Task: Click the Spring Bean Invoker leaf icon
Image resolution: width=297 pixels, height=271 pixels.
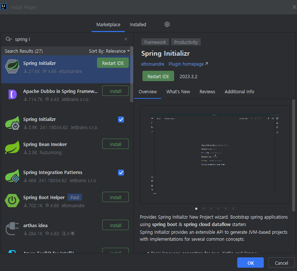Action: (12, 147)
